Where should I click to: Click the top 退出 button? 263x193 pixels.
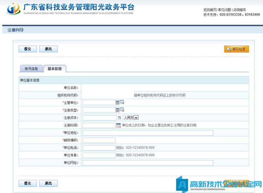point(48,49)
